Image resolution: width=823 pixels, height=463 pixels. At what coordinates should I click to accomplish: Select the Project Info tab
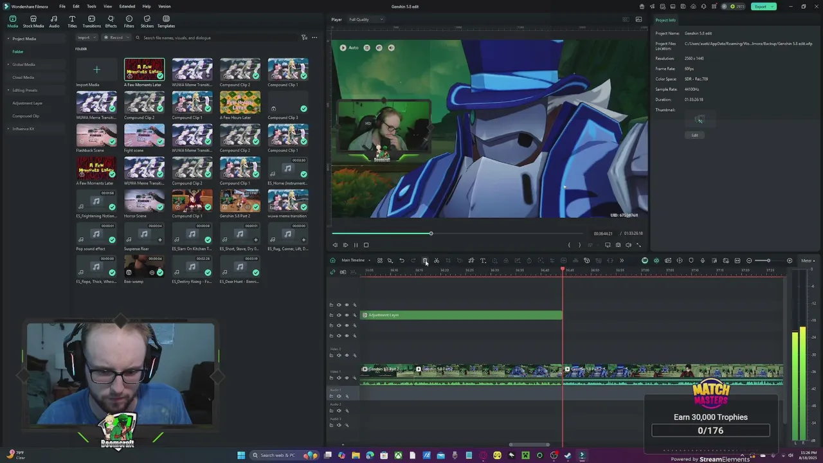[x=665, y=20]
